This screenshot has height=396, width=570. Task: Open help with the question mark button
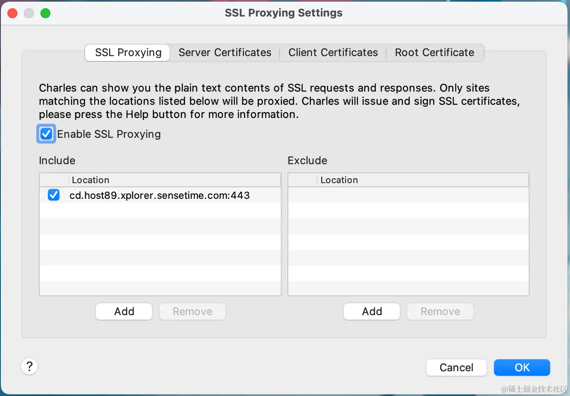coord(29,366)
